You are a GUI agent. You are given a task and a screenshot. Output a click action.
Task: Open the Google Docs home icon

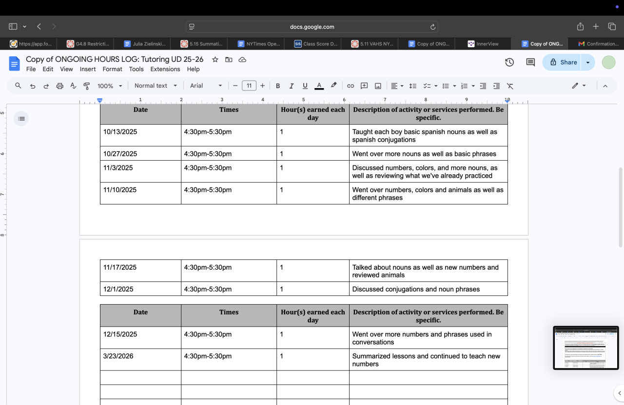tap(15, 63)
